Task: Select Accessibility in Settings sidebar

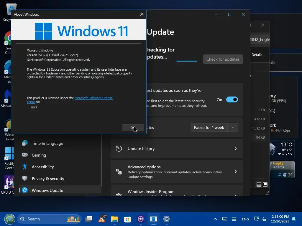Action: tap(60, 167)
